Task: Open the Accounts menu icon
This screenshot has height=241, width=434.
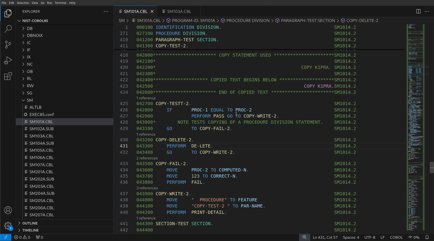Action: [x=8, y=211]
